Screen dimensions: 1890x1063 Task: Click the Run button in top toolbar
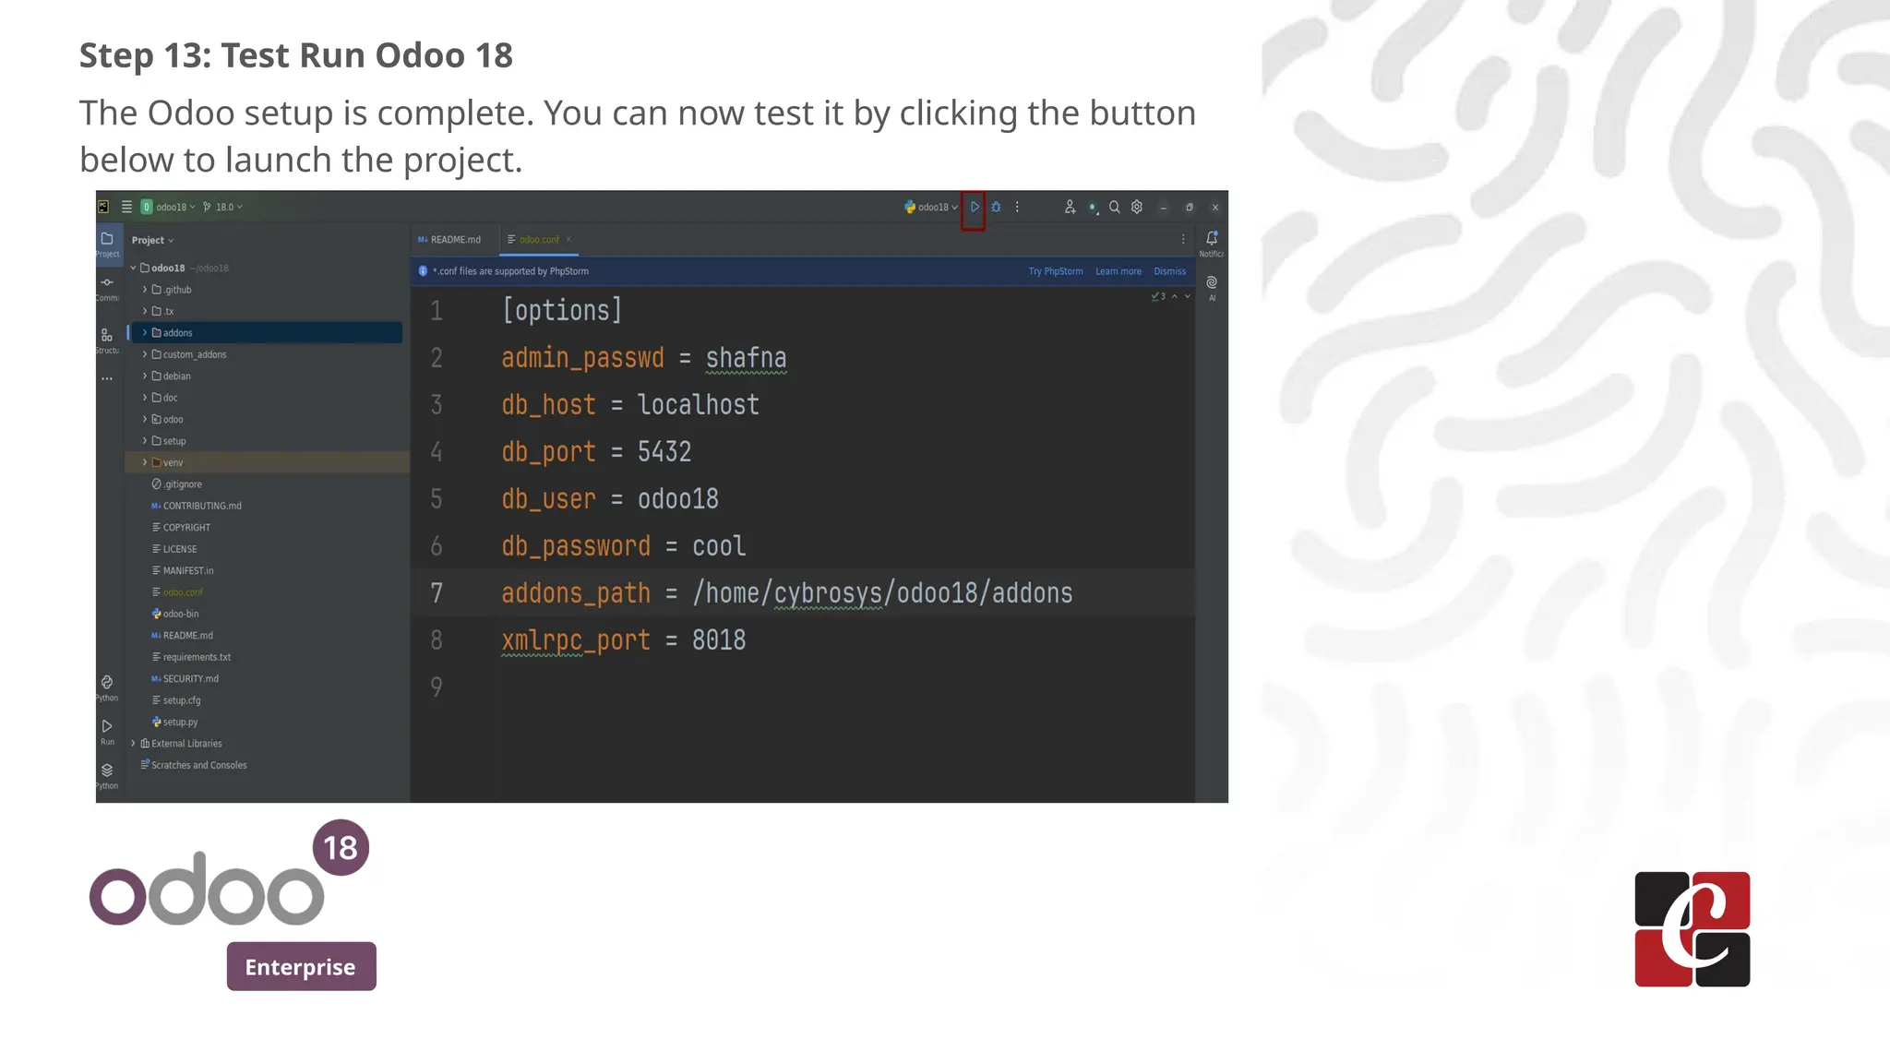pyautogui.click(x=974, y=208)
